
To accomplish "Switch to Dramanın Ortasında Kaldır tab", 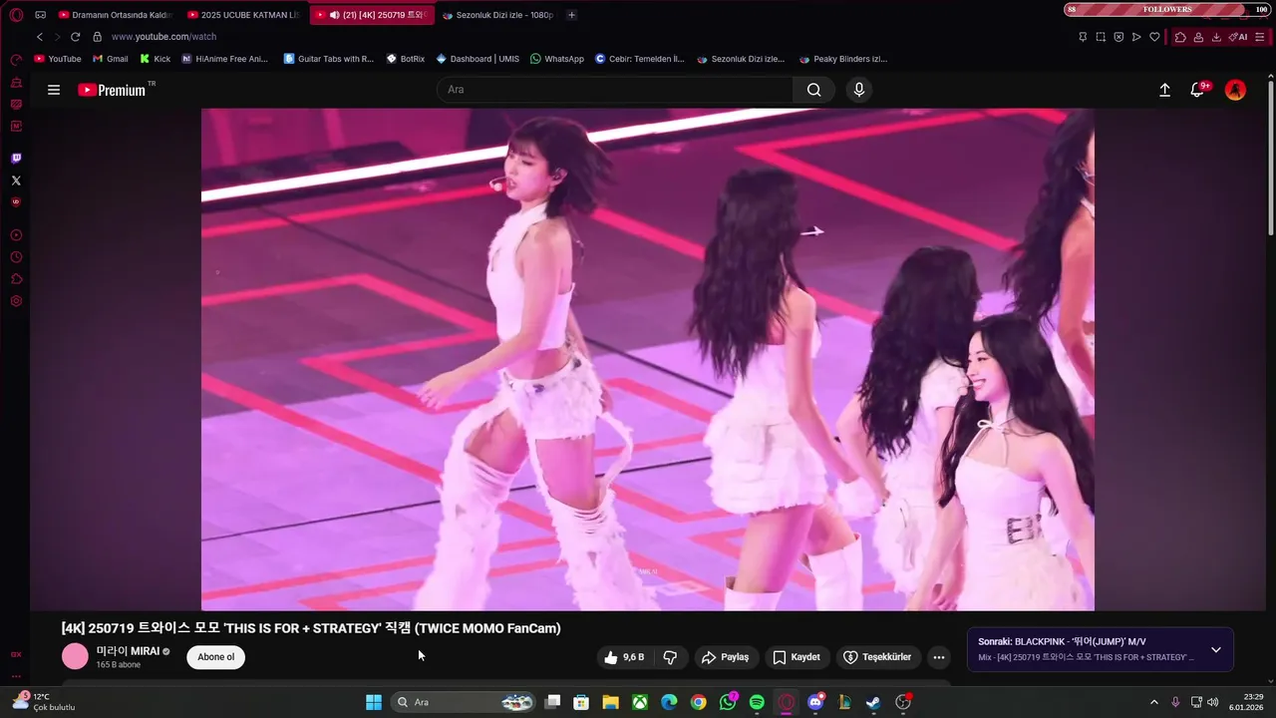I will (115, 15).
